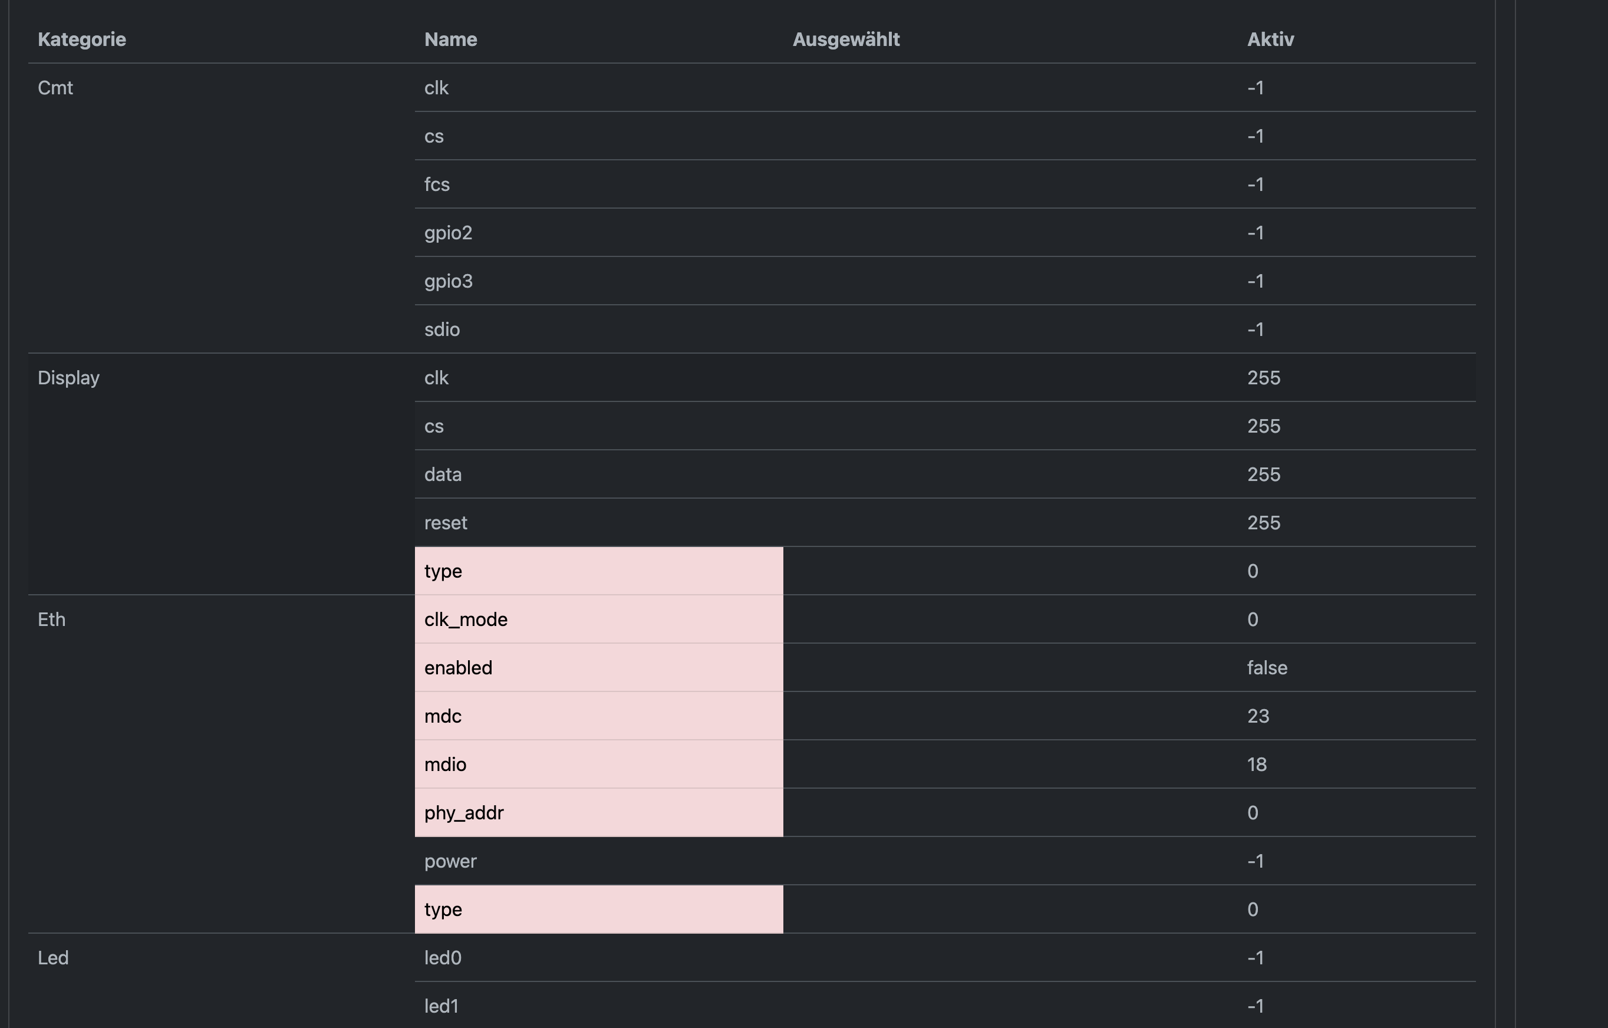This screenshot has height=1028, width=1608.
Task: Click the sdio row under Cmt
Action: click(442, 330)
